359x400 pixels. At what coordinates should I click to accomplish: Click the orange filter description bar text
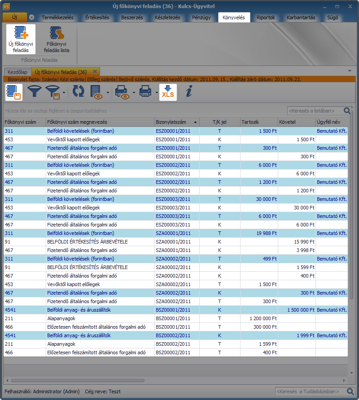154,79
